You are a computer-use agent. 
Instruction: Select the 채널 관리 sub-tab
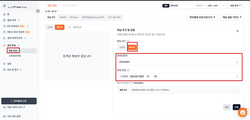(x=51, y=17)
